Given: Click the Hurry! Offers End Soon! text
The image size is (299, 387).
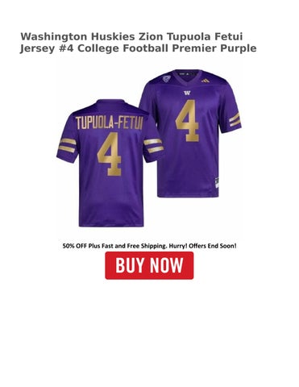Looking at the screenshot, I should pos(202,246).
